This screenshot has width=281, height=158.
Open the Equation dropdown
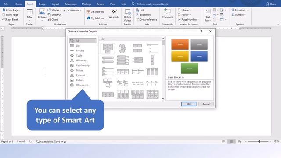pos(240,10)
